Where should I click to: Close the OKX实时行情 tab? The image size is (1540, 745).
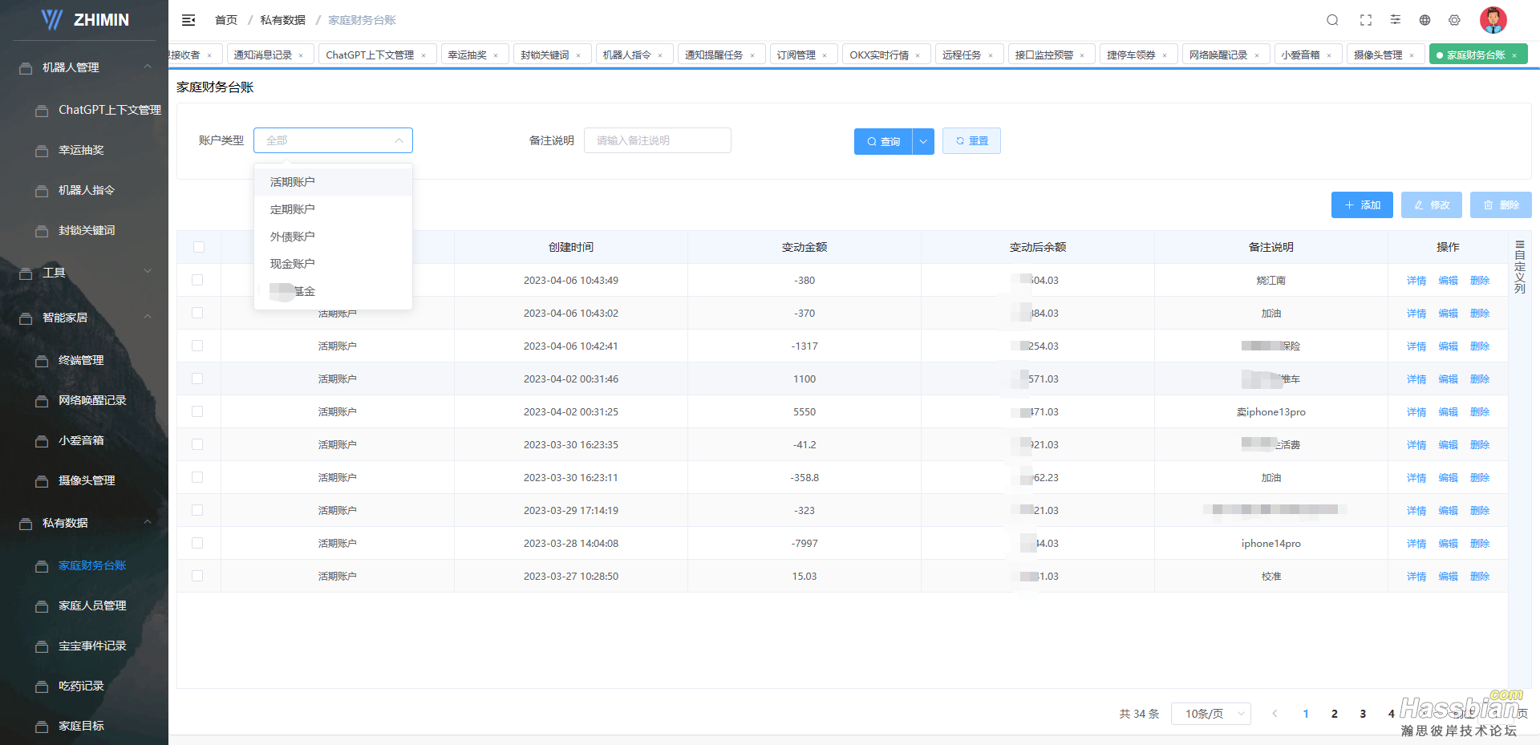click(x=918, y=55)
